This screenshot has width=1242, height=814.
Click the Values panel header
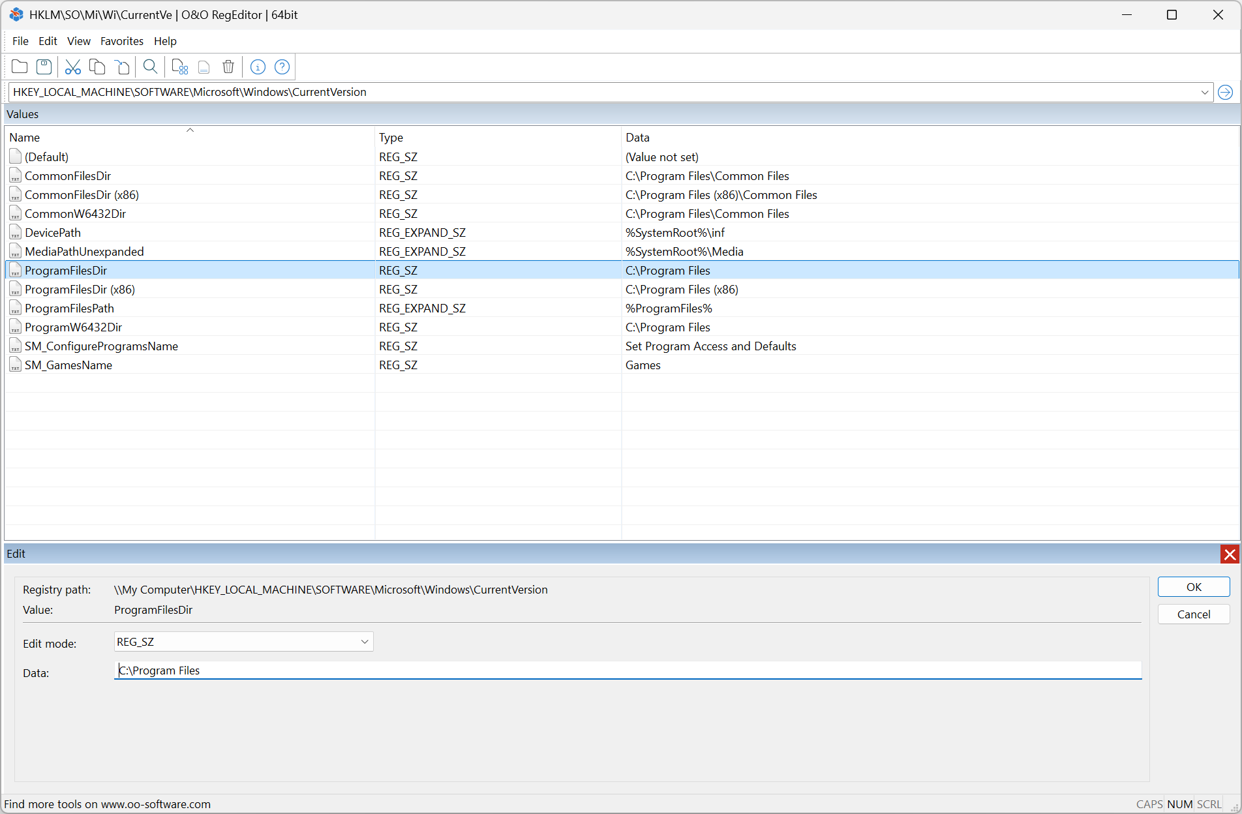(621, 114)
